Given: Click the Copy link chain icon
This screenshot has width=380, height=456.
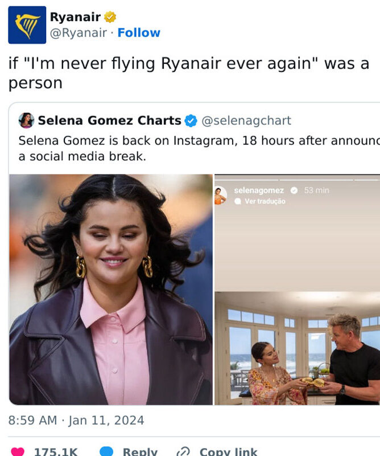Looking at the screenshot, I should click(x=183, y=451).
